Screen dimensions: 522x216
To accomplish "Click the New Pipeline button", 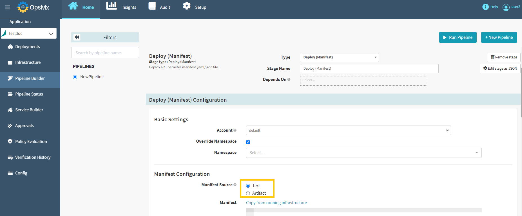I will 499,37.
